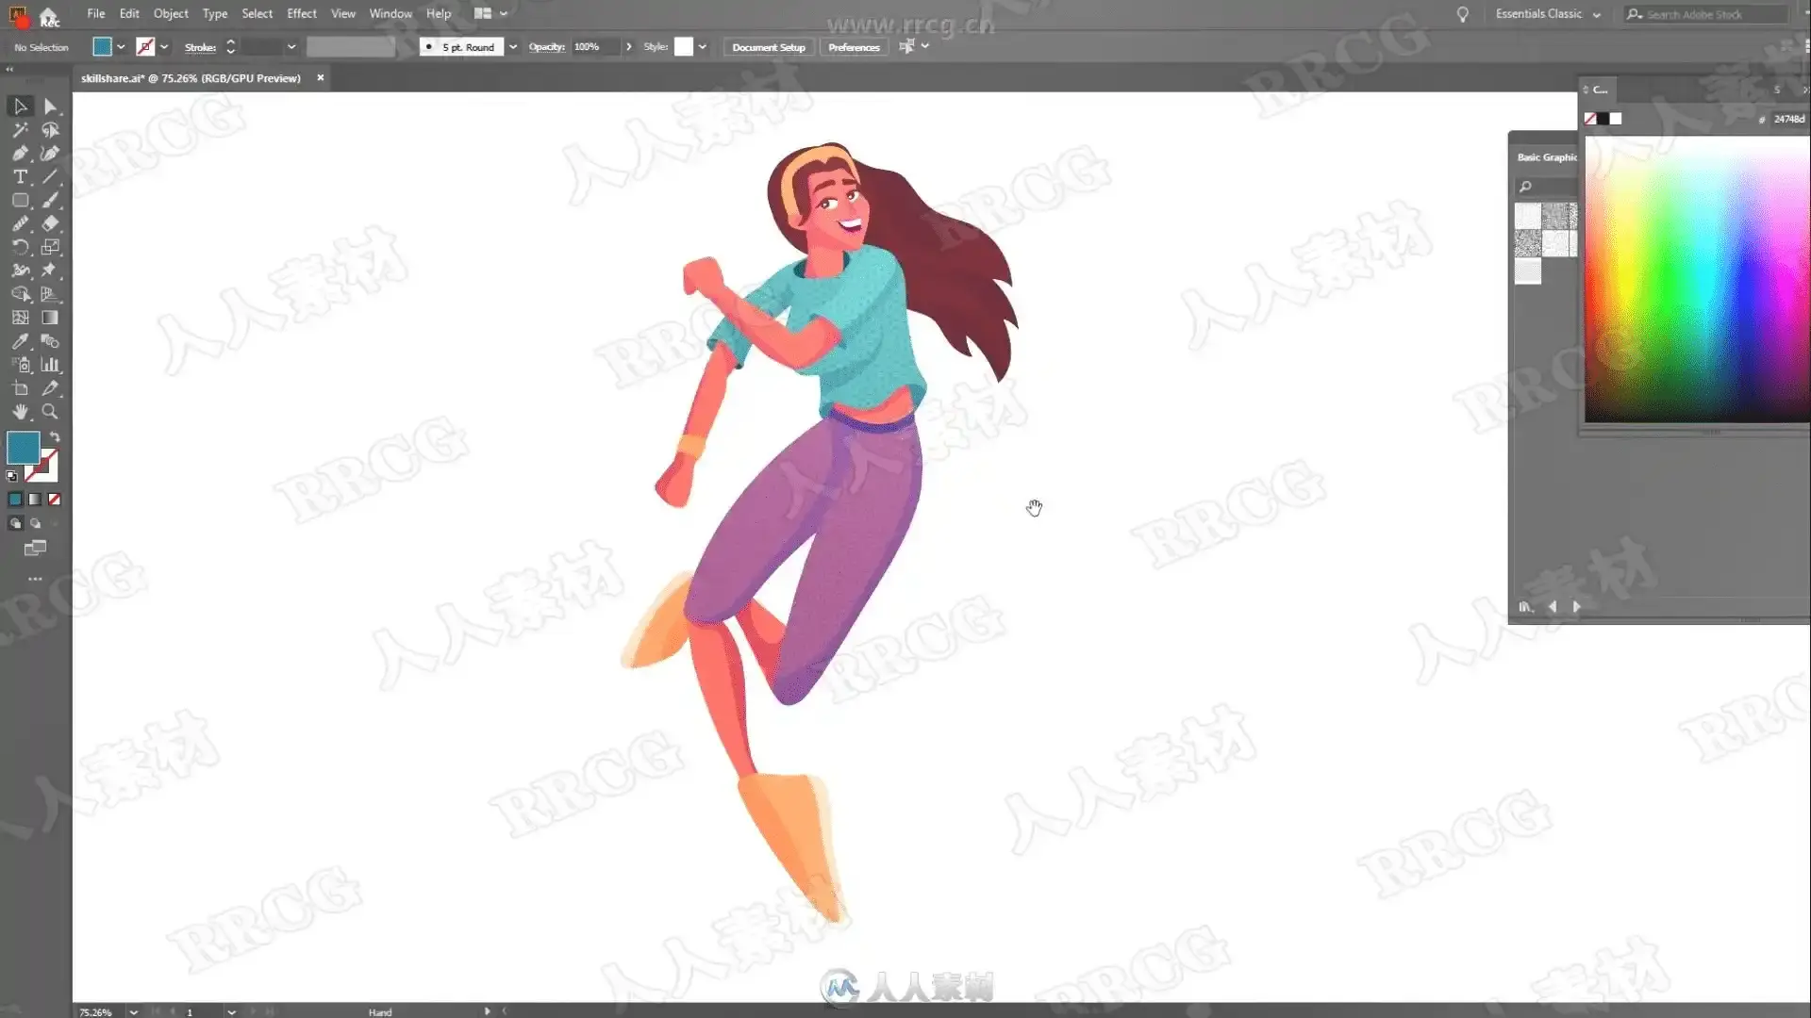Swap fill and stroke colors
The width and height of the screenshot is (1811, 1018).
pyautogui.click(x=55, y=437)
